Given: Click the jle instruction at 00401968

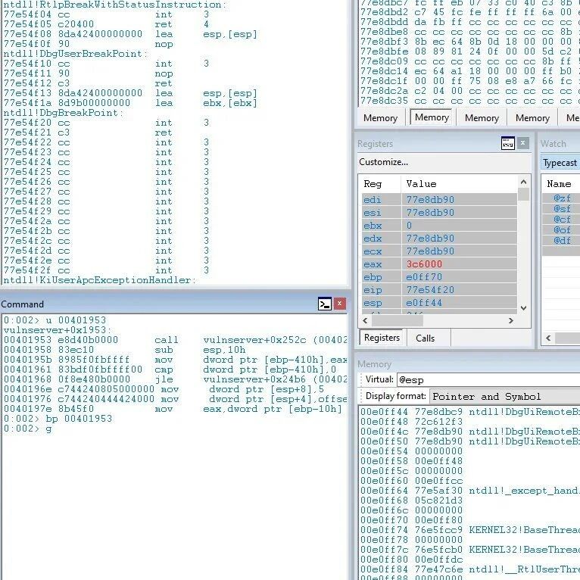Looking at the screenshot, I should click(176, 379).
